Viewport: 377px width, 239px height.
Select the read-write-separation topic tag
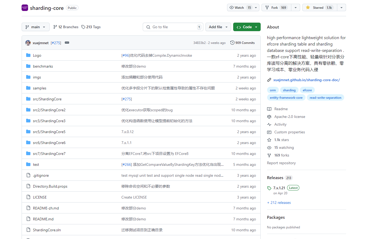pyautogui.click(x=326, y=98)
